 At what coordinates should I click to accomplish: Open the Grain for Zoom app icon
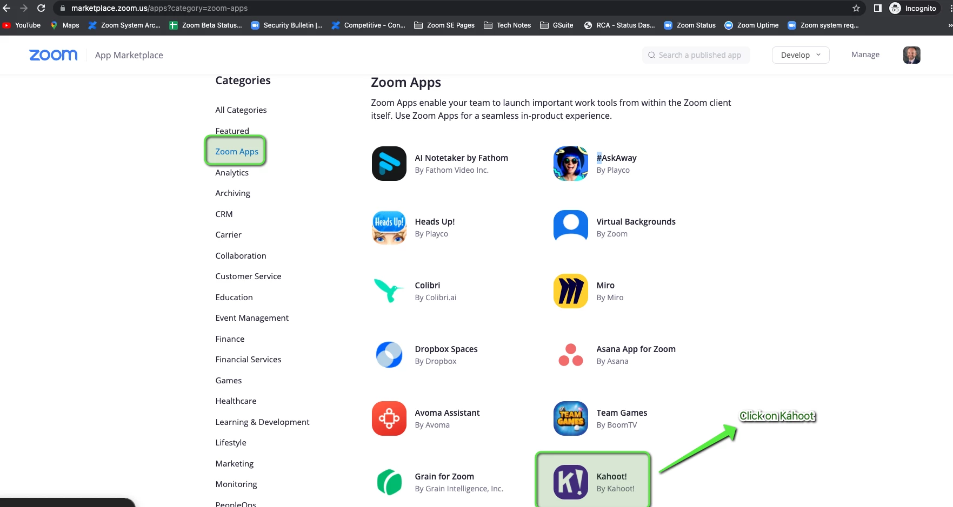point(389,482)
